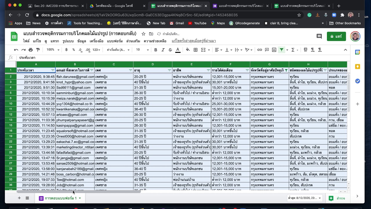Screen dimensions: 371x209
Task: Open Google Tasks side panel
Action: [x=358, y=81]
